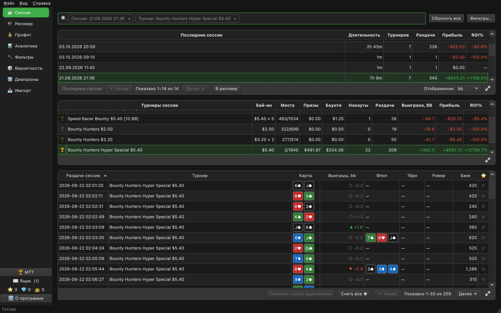Star the hand played at 02:01:20
Screen dimensions: 501x313
(x=483, y=185)
